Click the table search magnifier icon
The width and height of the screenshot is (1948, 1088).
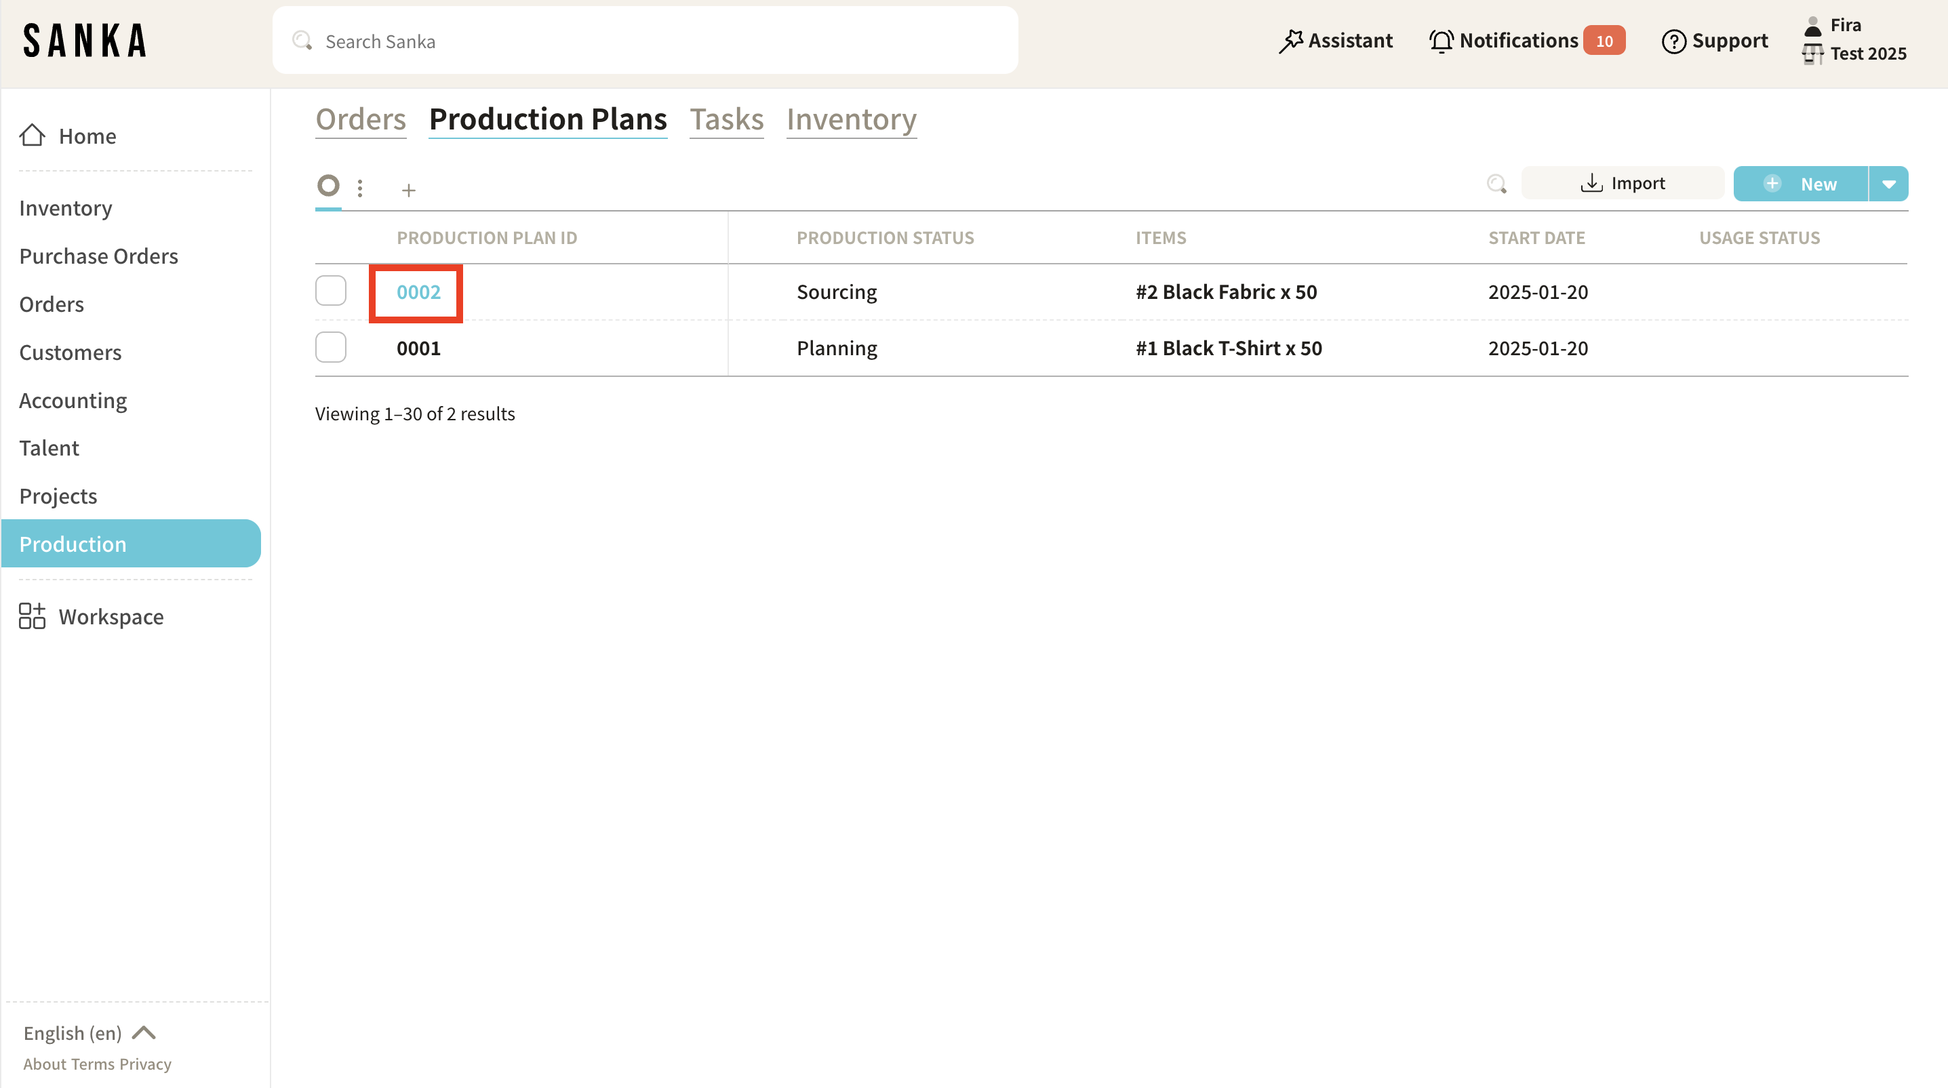1496,184
